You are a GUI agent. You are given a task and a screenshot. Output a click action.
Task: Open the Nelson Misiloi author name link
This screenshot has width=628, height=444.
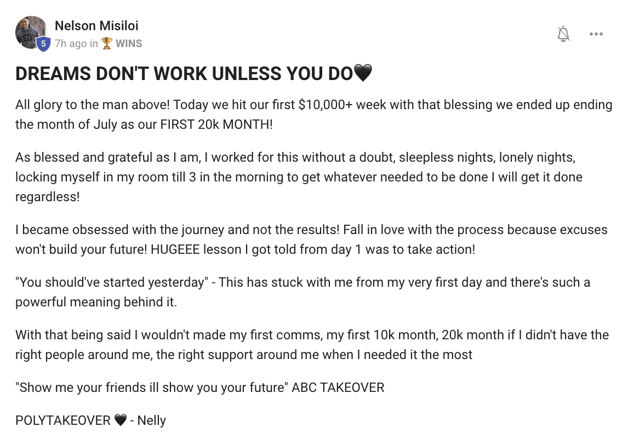tap(96, 26)
